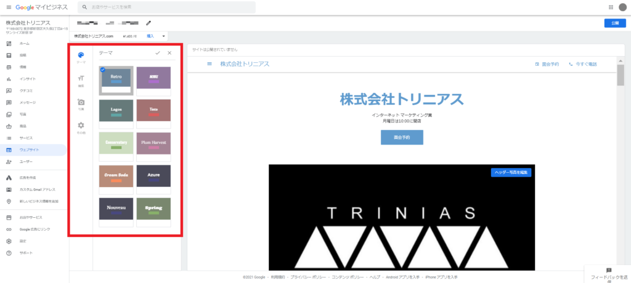Open Android アプリを入手 in the footer
This screenshot has width=631, height=283.
click(x=402, y=277)
